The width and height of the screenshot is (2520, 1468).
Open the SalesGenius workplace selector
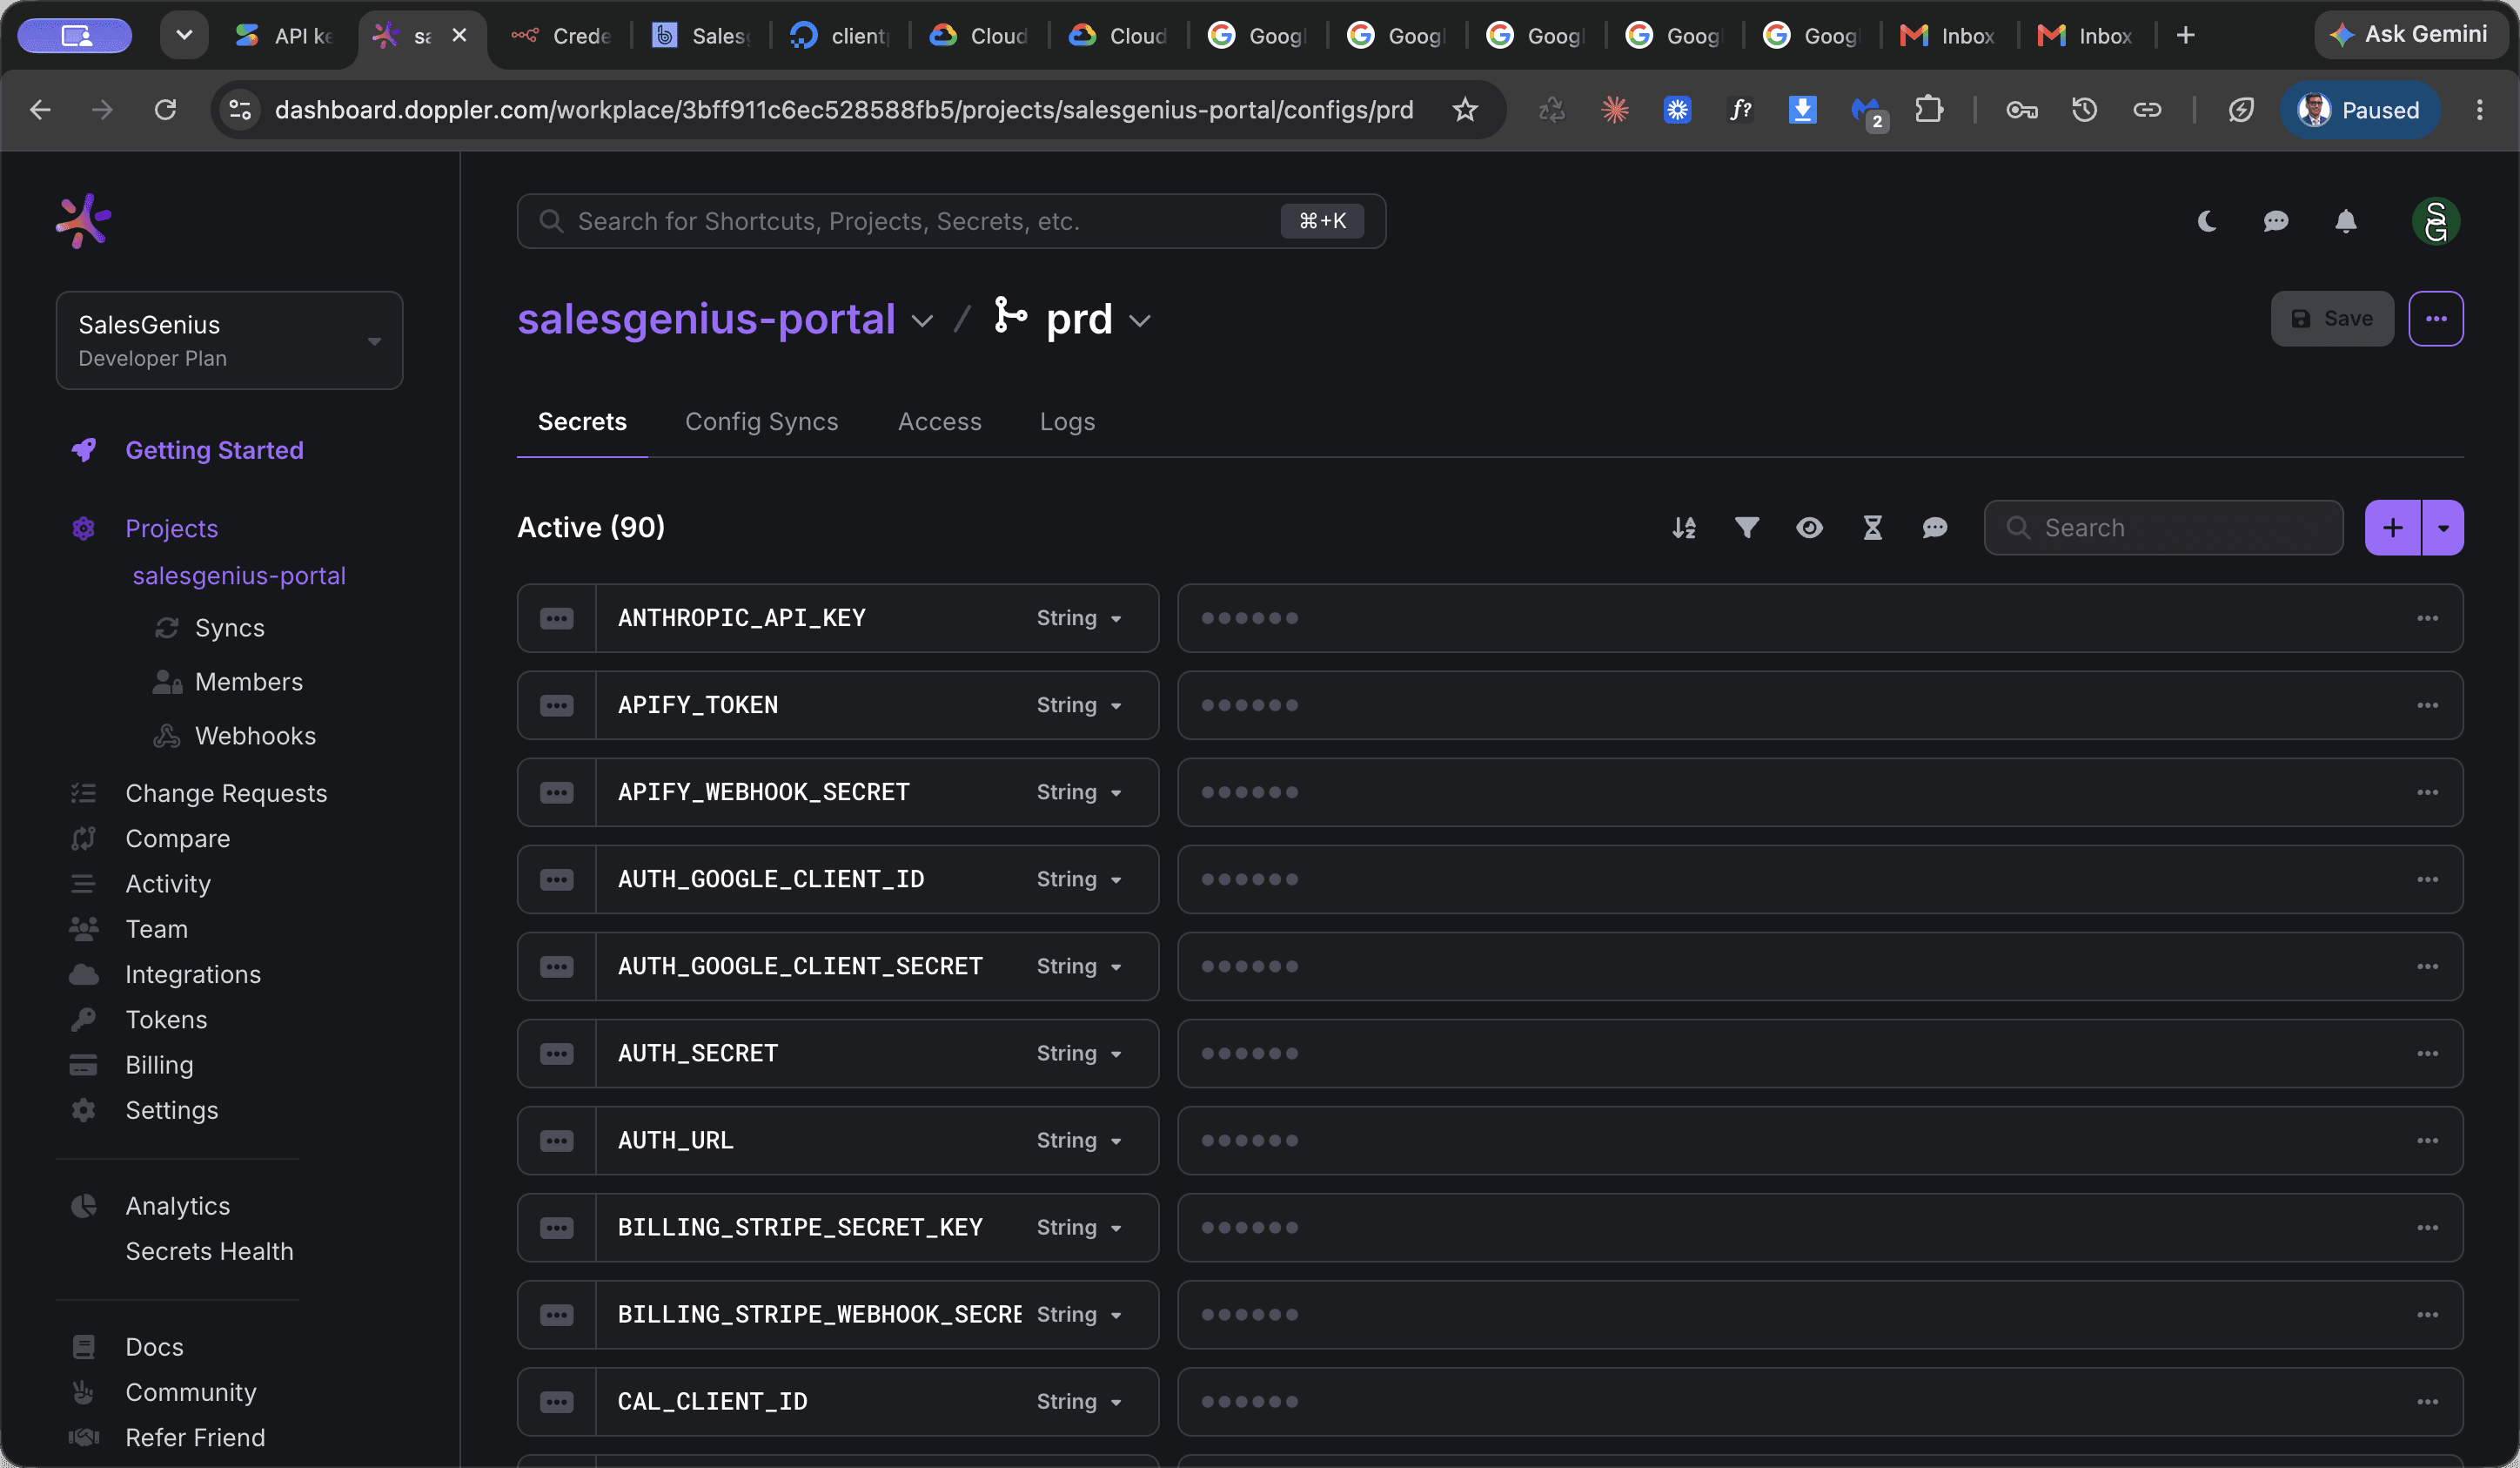tap(229, 340)
